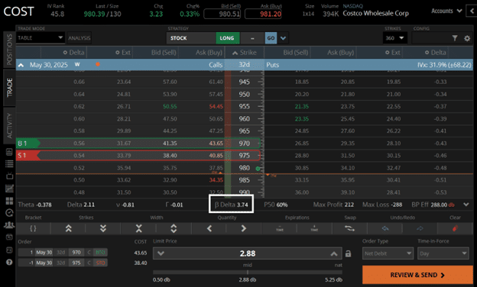Image resolution: width=477 pixels, height=287 pixels.
Task: Open the help question mark icon
Action: click(x=9, y=262)
